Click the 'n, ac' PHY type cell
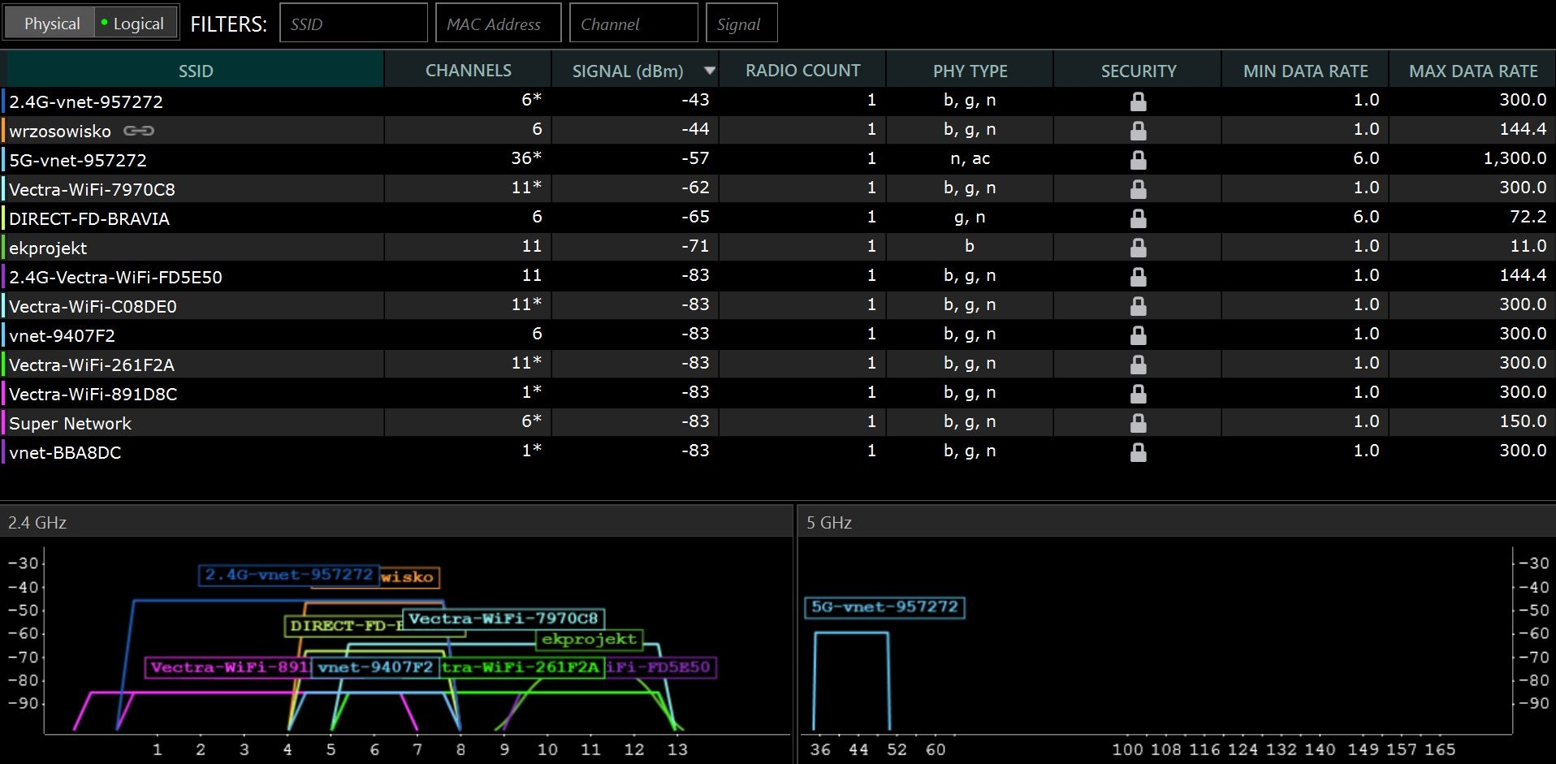 pos(970,158)
